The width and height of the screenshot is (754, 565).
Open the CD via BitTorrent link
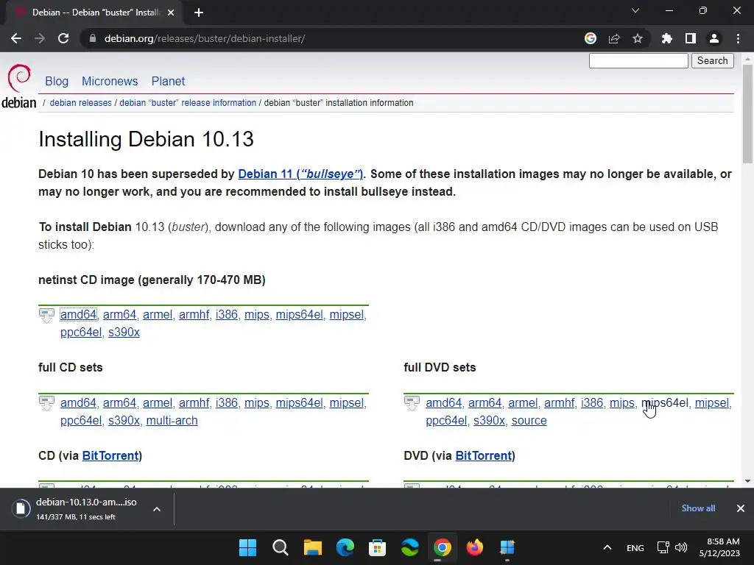coord(110,455)
